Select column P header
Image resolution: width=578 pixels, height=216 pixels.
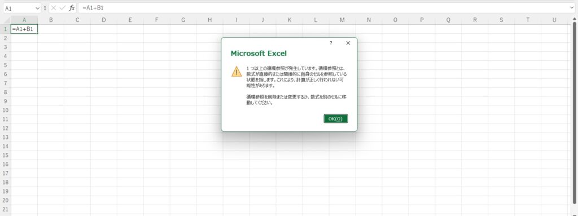[422, 20]
